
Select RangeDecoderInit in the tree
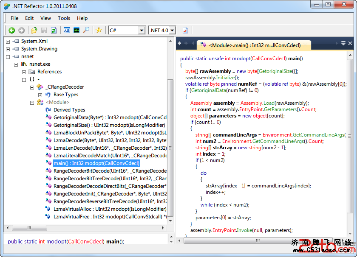click(x=110, y=194)
